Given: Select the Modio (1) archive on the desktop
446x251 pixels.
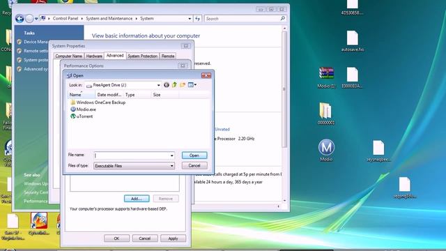Looking at the screenshot, I should (x=326, y=77).
